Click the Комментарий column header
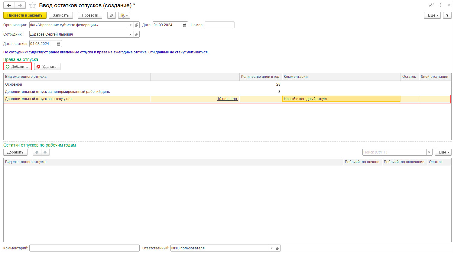This screenshot has width=454, height=253. 342,77
